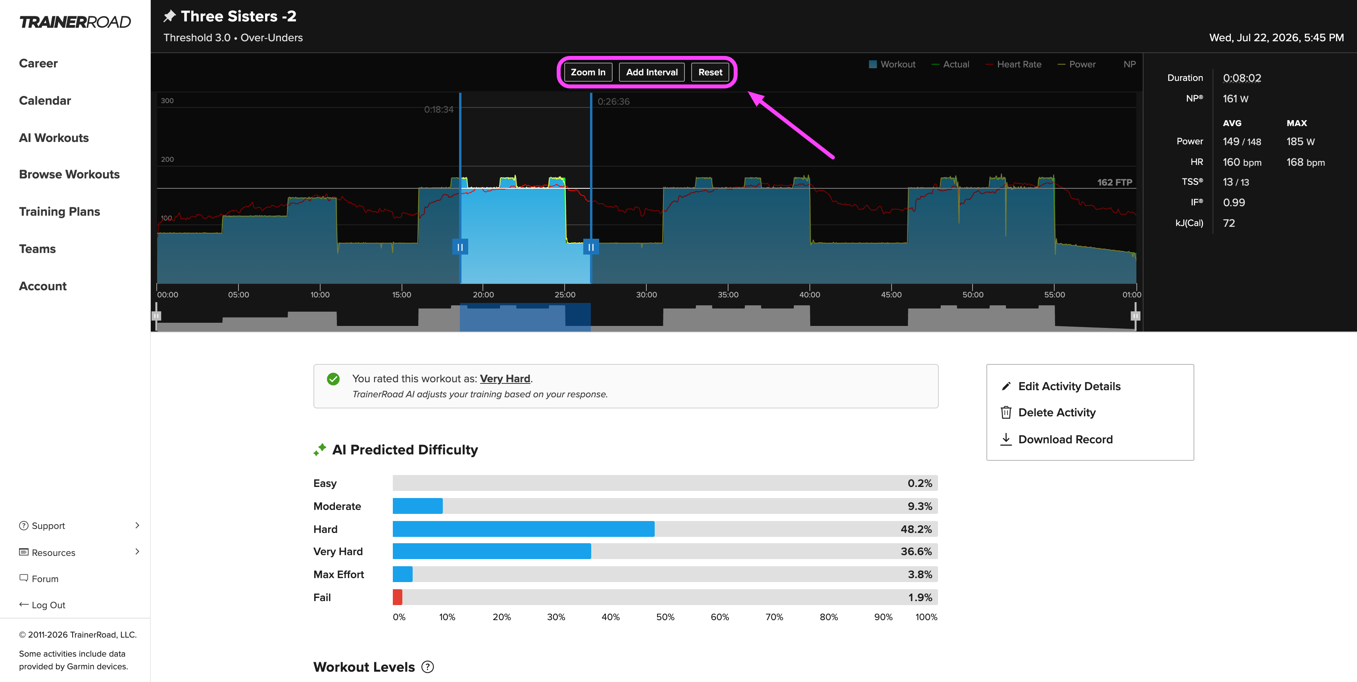Open the Account page
Screen dimensions: 1357x682
tap(43, 286)
